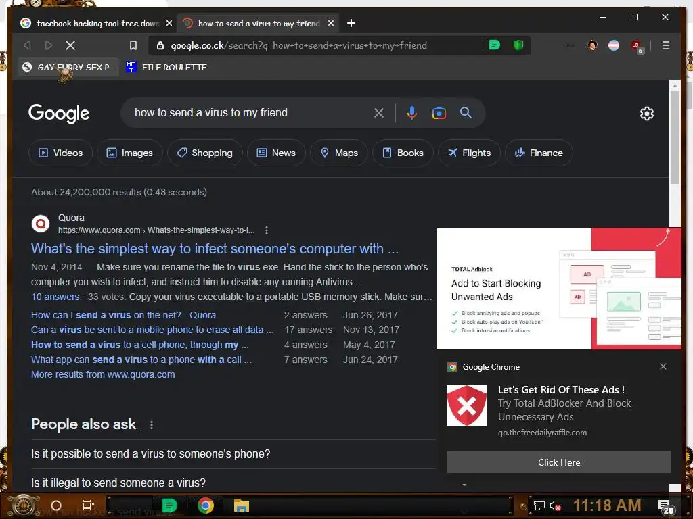Expand "Is it possible to send a virus" question
This screenshot has height=519, width=693.
click(233, 453)
